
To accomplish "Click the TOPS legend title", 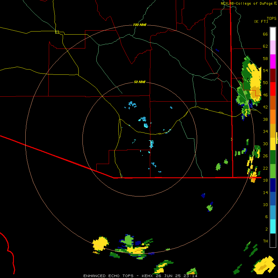I will coord(272,18).
